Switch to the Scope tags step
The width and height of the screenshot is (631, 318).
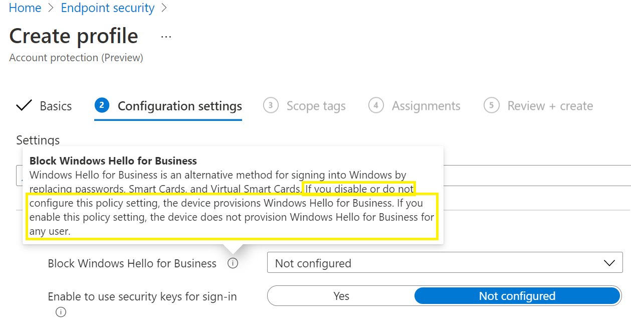click(x=316, y=106)
